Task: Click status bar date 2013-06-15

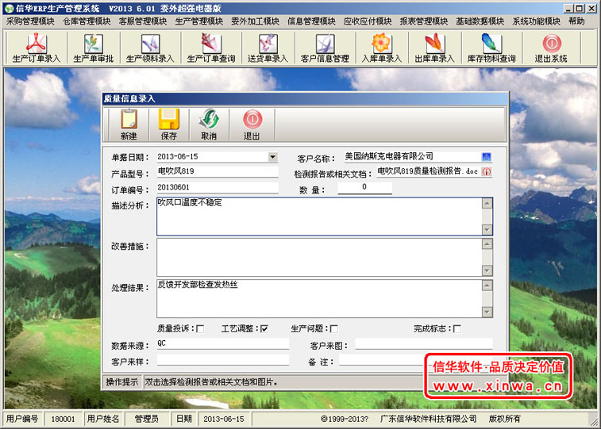Action: click(224, 419)
